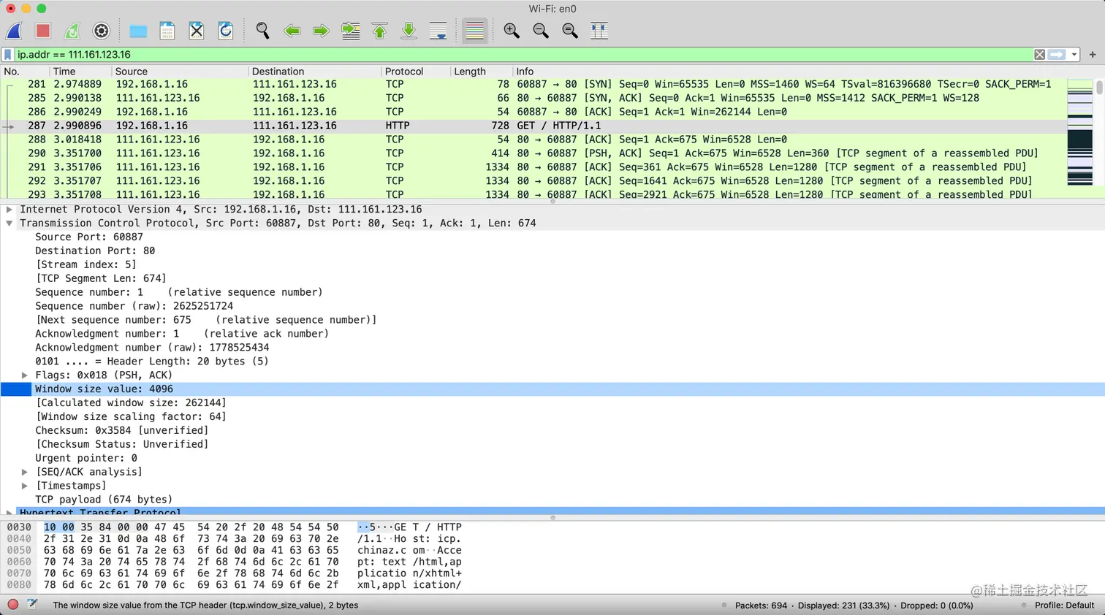Select packet 287 HTTP GET row
The width and height of the screenshot is (1105, 615).
pos(533,126)
